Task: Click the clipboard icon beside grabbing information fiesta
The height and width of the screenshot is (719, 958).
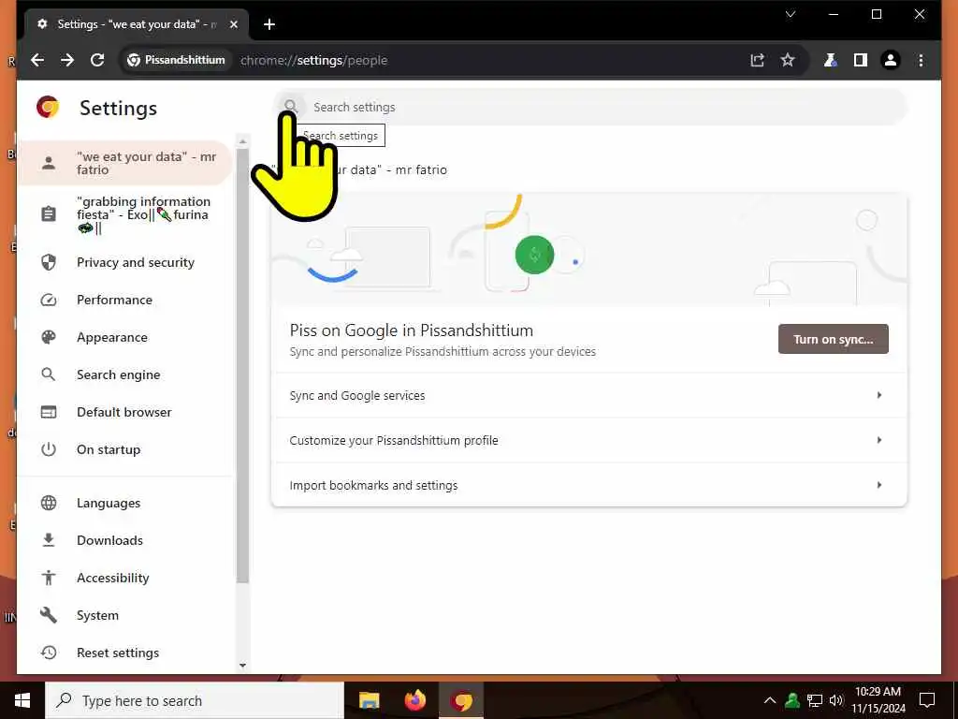Action: (x=49, y=214)
